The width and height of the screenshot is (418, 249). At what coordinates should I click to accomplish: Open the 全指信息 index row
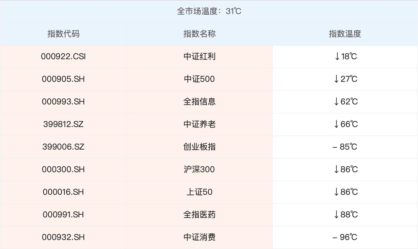pos(199,102)
